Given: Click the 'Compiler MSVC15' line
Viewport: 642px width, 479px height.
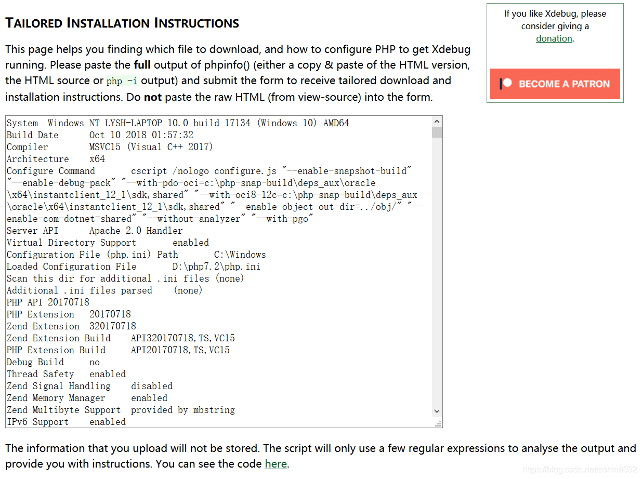Looking at the screenshot, I should click(110, 147).
